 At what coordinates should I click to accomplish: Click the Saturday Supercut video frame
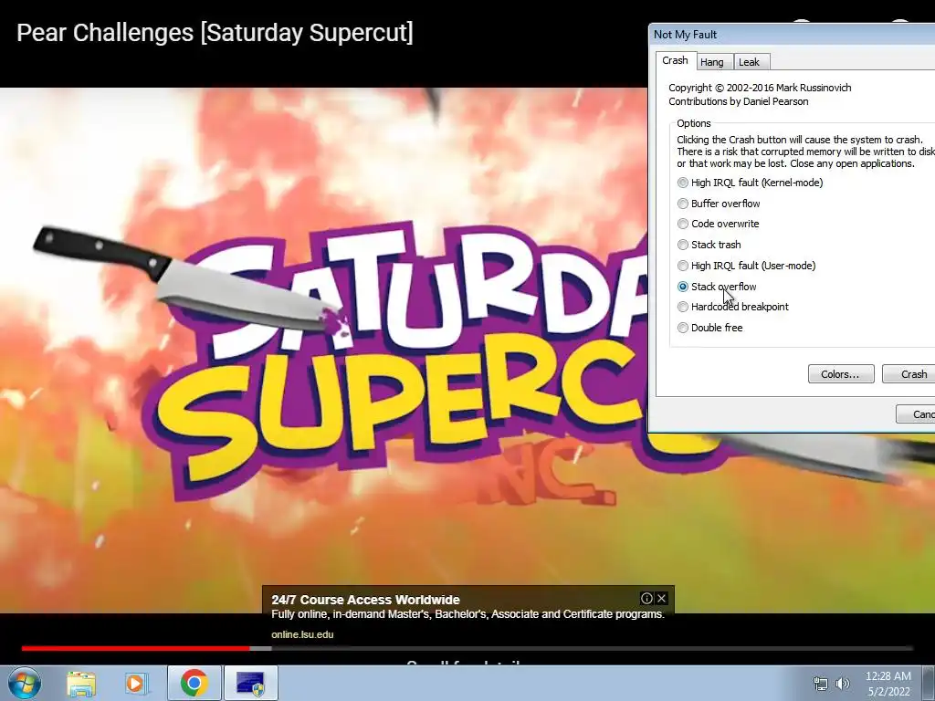(324, 350)
